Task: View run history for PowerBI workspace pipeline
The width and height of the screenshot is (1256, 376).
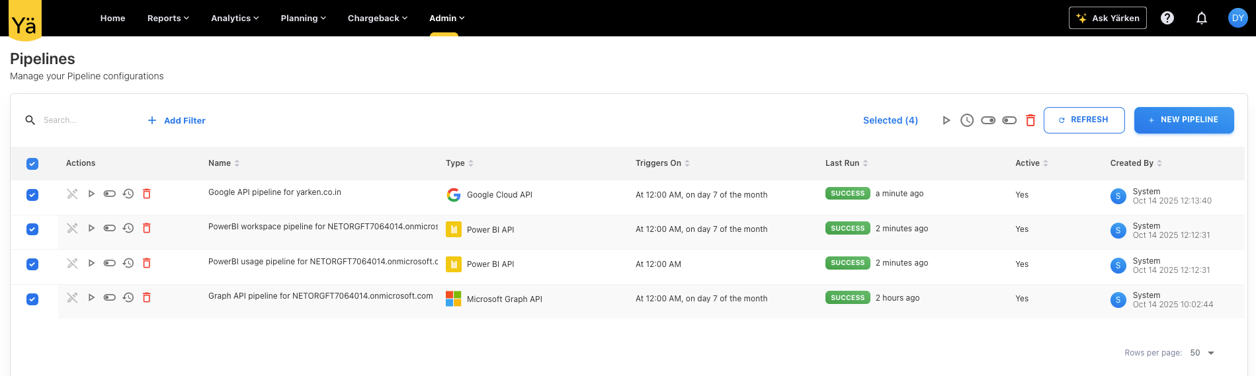Action: click(x=128, y=228)
